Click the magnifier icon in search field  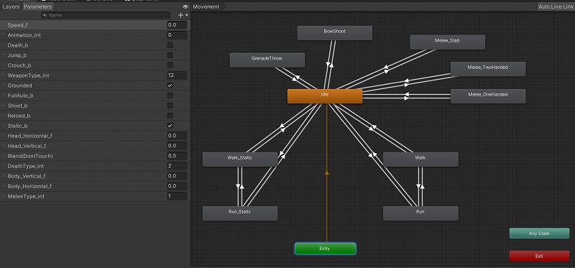tap(45, 15)
